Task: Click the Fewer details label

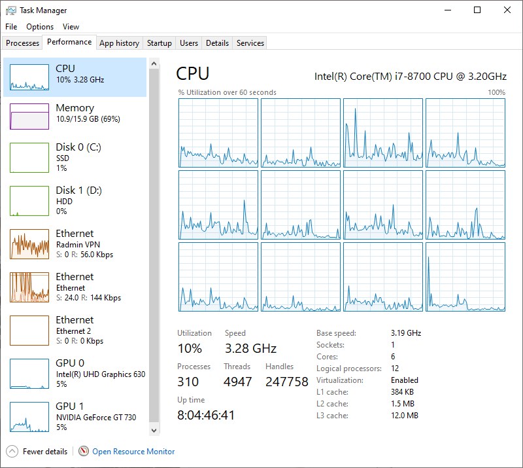Action: point(45,451)
